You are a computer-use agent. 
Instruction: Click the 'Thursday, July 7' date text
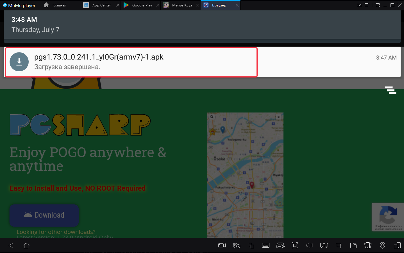point(35,30)
